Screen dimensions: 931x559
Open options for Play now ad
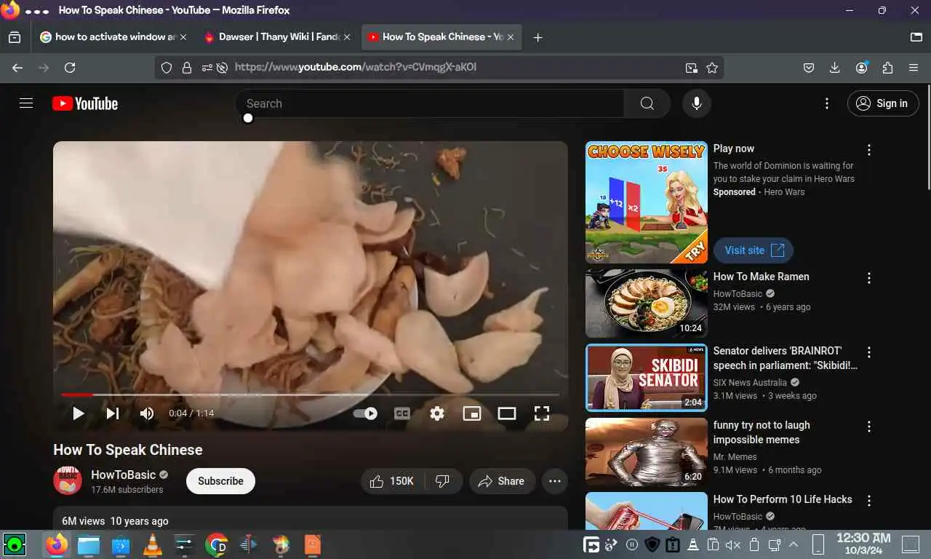868,150
